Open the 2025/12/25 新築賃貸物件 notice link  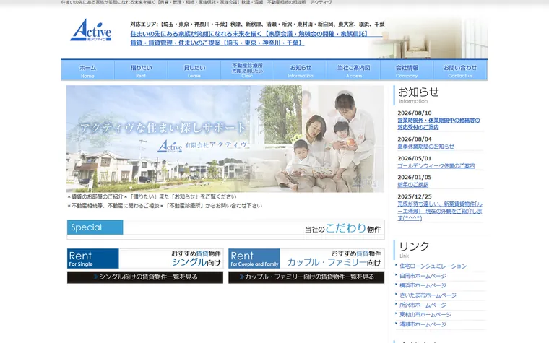(440, 211)
